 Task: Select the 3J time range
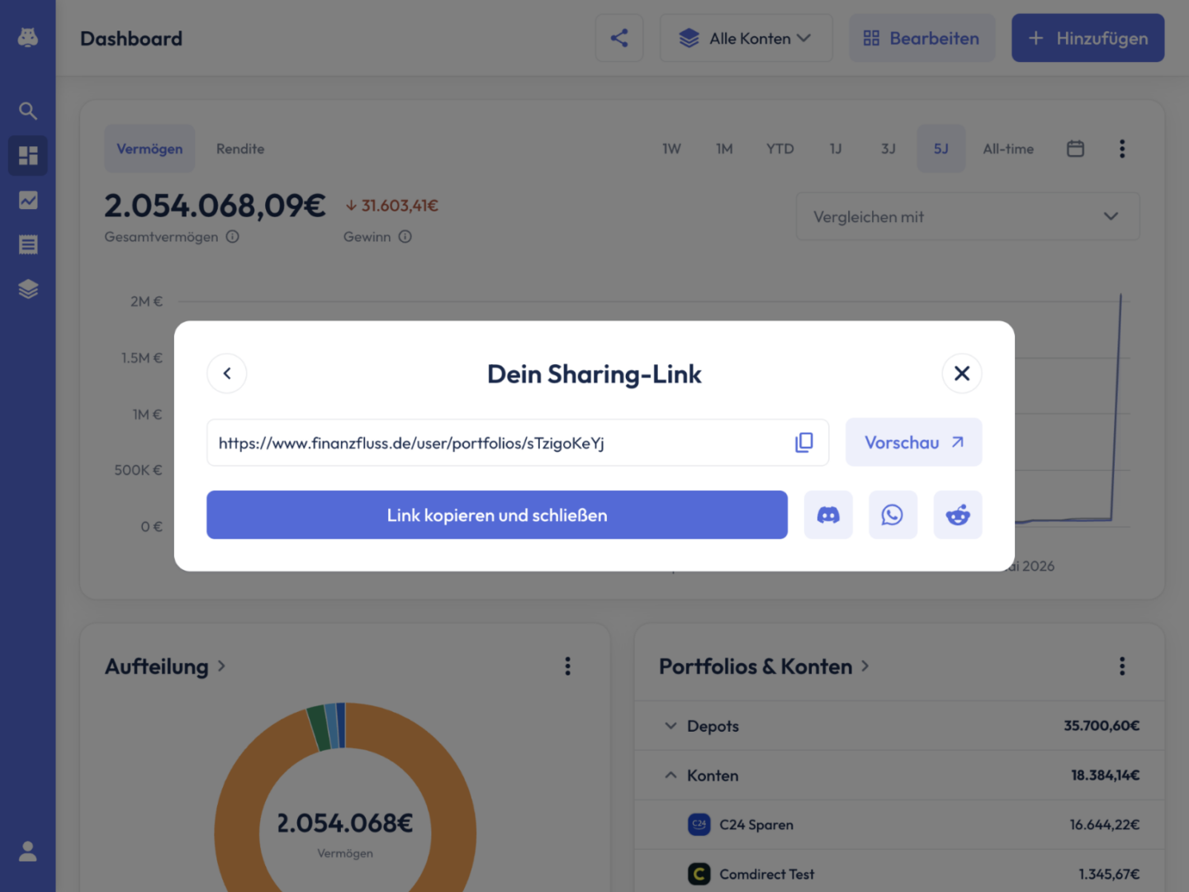pos(888,149)
